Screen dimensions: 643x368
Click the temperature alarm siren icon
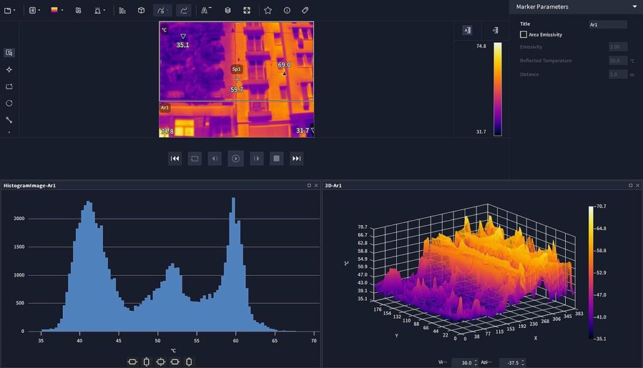click(97, 11)
